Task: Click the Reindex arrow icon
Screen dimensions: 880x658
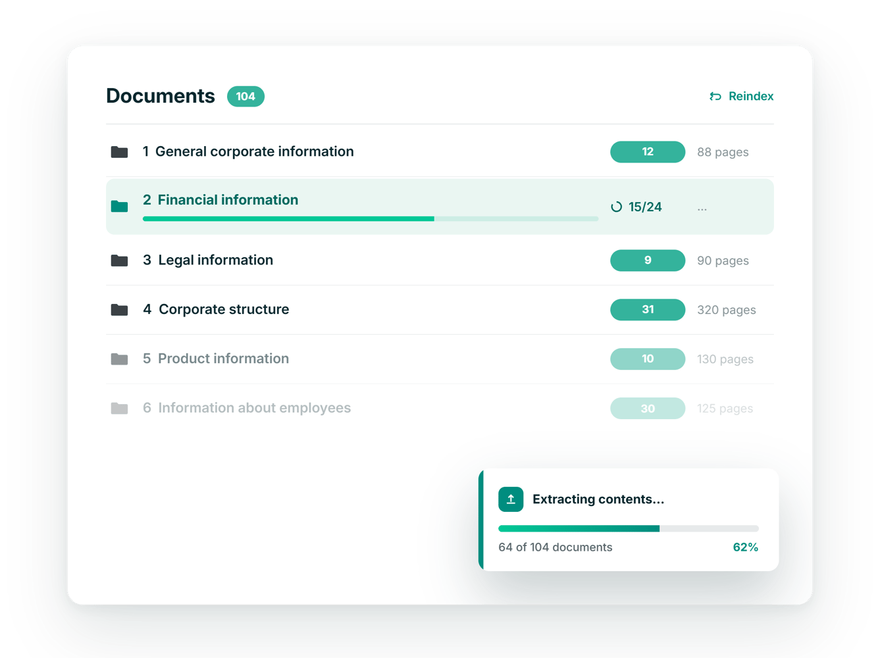Action: pyautogui.click(x=715, y=97)
